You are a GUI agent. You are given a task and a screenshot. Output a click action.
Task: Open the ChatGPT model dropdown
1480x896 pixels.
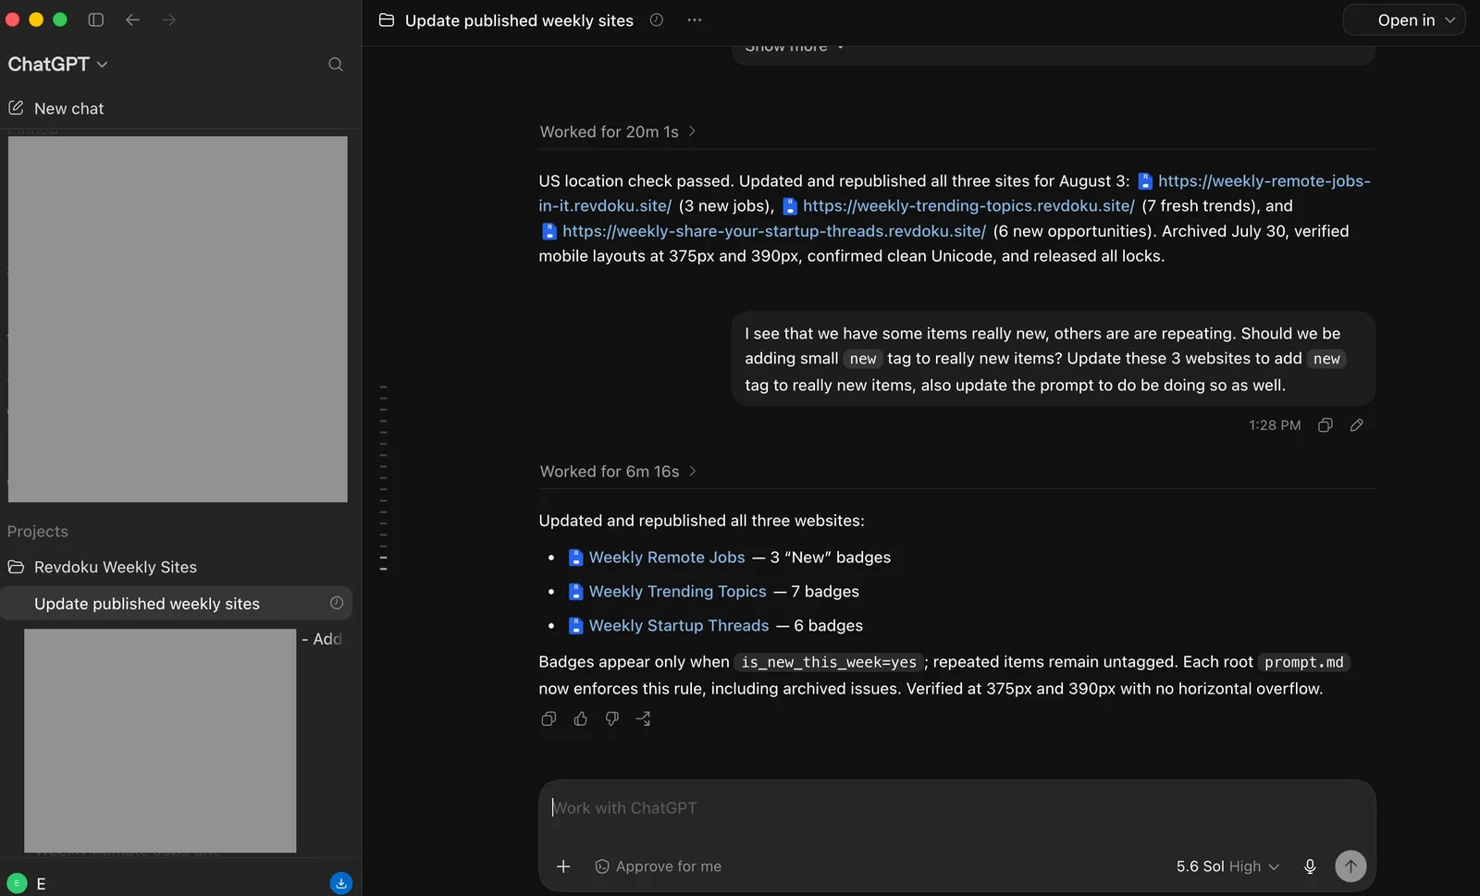57,64
